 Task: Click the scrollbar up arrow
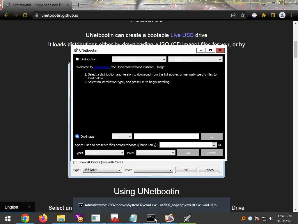(295, 23)
